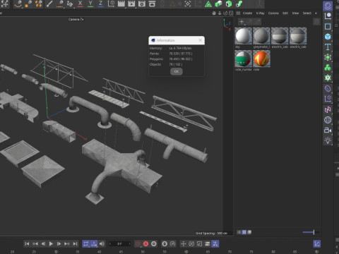Viewport: 339px width, 254px height.
Task: Step to the previous frame
Action: click(x=43, y=244)
